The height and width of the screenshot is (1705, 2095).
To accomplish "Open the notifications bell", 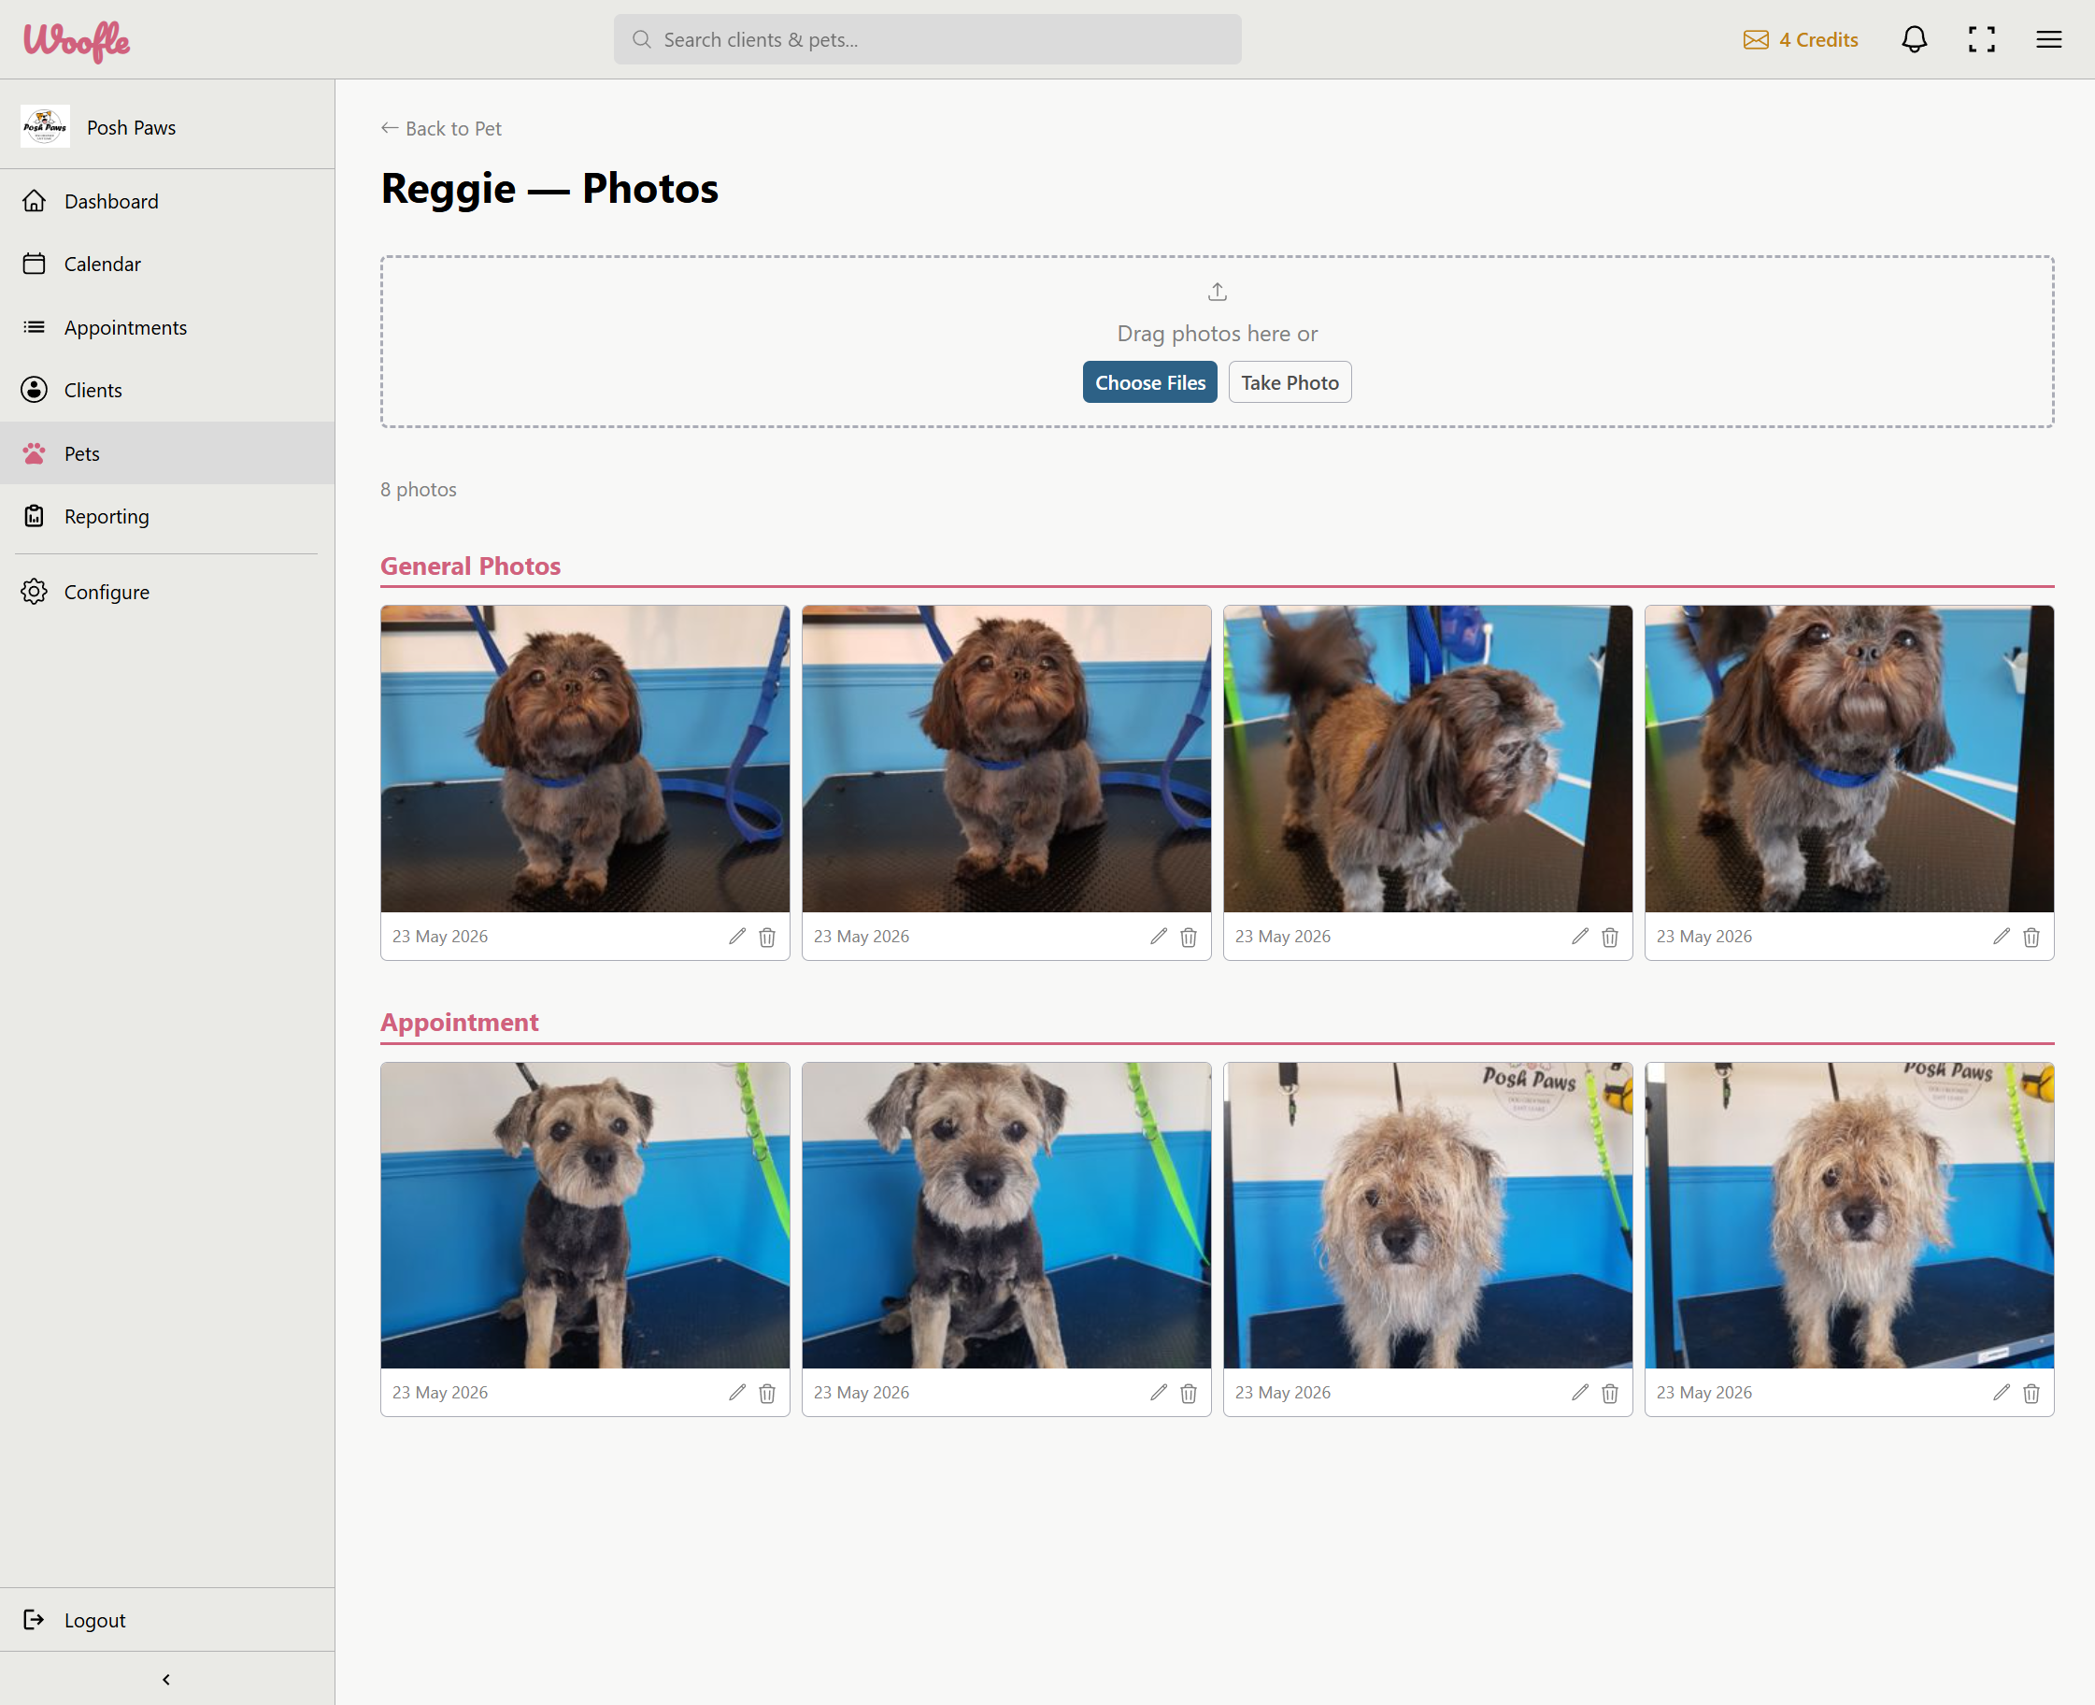I will click(x=1914, y=39).
